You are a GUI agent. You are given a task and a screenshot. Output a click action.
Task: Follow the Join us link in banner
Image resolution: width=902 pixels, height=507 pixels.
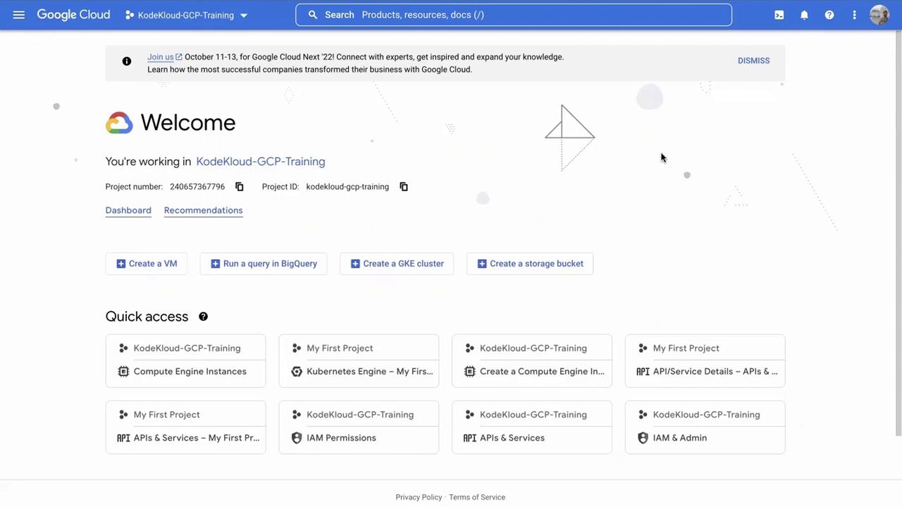[x=165, y=57]
